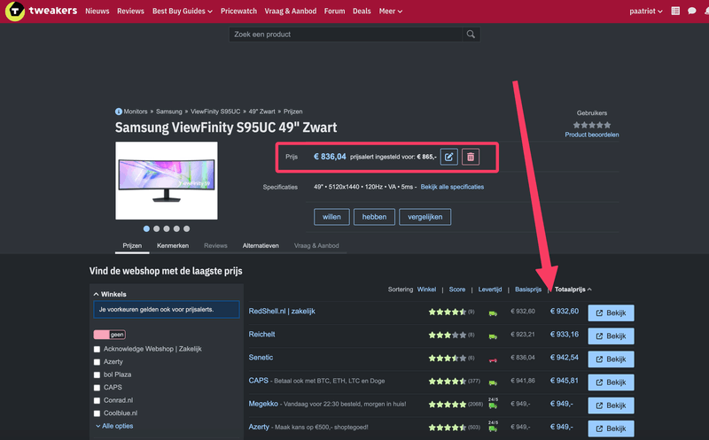Sort shops by Levertijd

coord(490,289)
